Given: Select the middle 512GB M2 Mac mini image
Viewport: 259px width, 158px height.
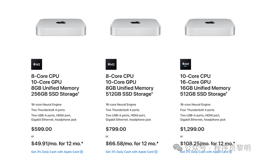Looking at the screenshot, I should pyautogui.click(x=135, y=27).
